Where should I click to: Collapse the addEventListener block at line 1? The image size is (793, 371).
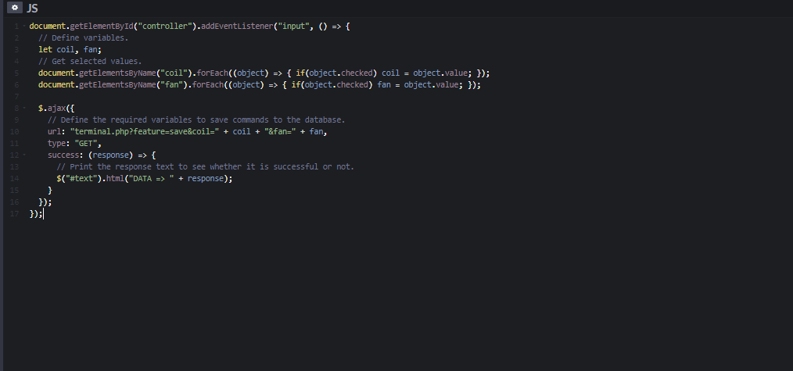point(24,27)
